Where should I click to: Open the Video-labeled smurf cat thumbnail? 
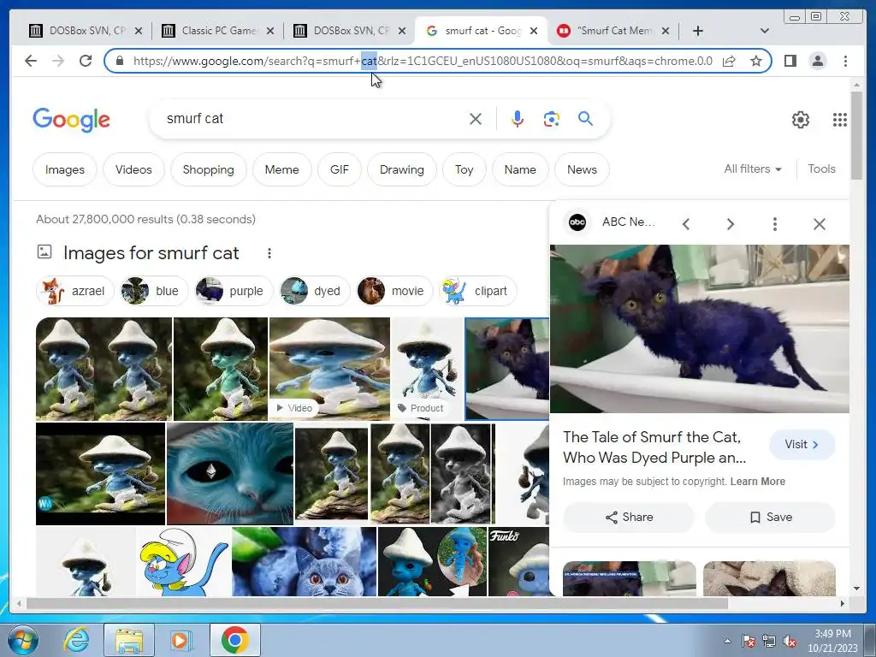(x=329, y=369)
